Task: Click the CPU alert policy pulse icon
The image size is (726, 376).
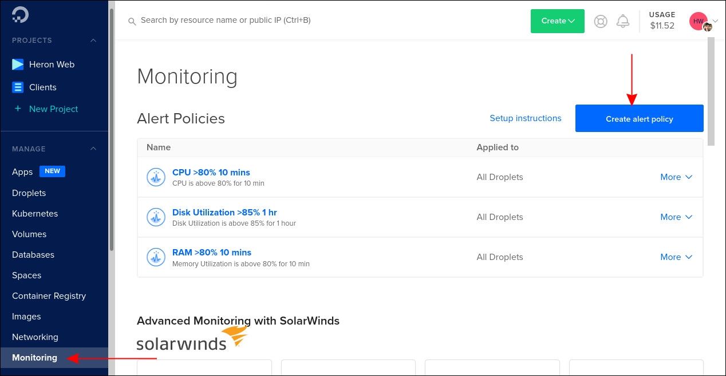Action: coord(156,177)
